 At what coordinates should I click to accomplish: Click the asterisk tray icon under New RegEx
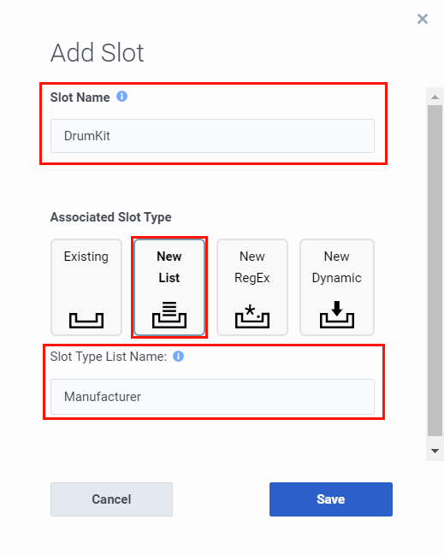(252, 316)
